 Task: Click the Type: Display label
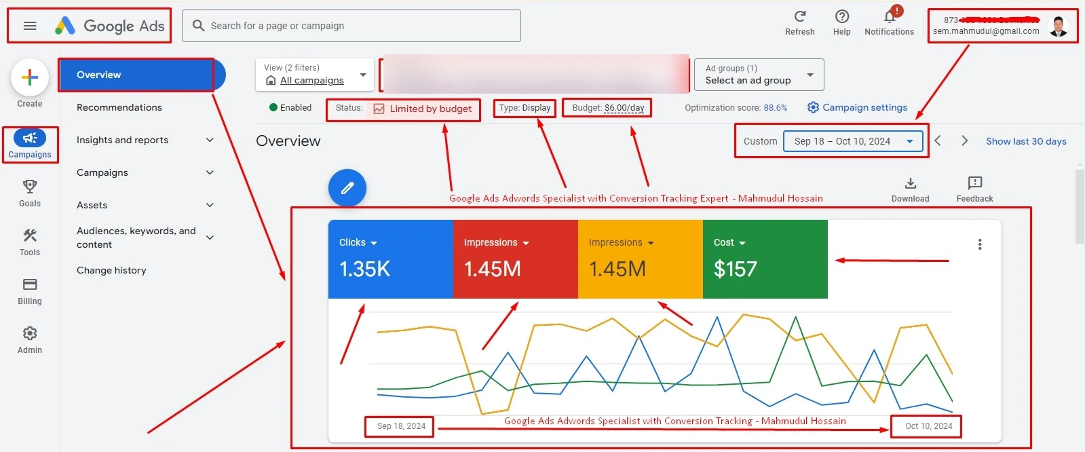tap(525, 107)
